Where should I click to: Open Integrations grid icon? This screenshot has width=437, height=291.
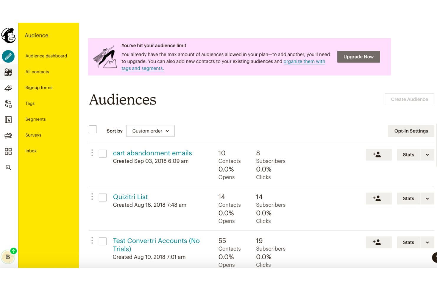tap(8, 151)
